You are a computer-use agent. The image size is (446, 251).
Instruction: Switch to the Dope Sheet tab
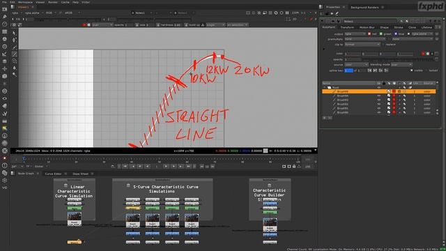81,174
